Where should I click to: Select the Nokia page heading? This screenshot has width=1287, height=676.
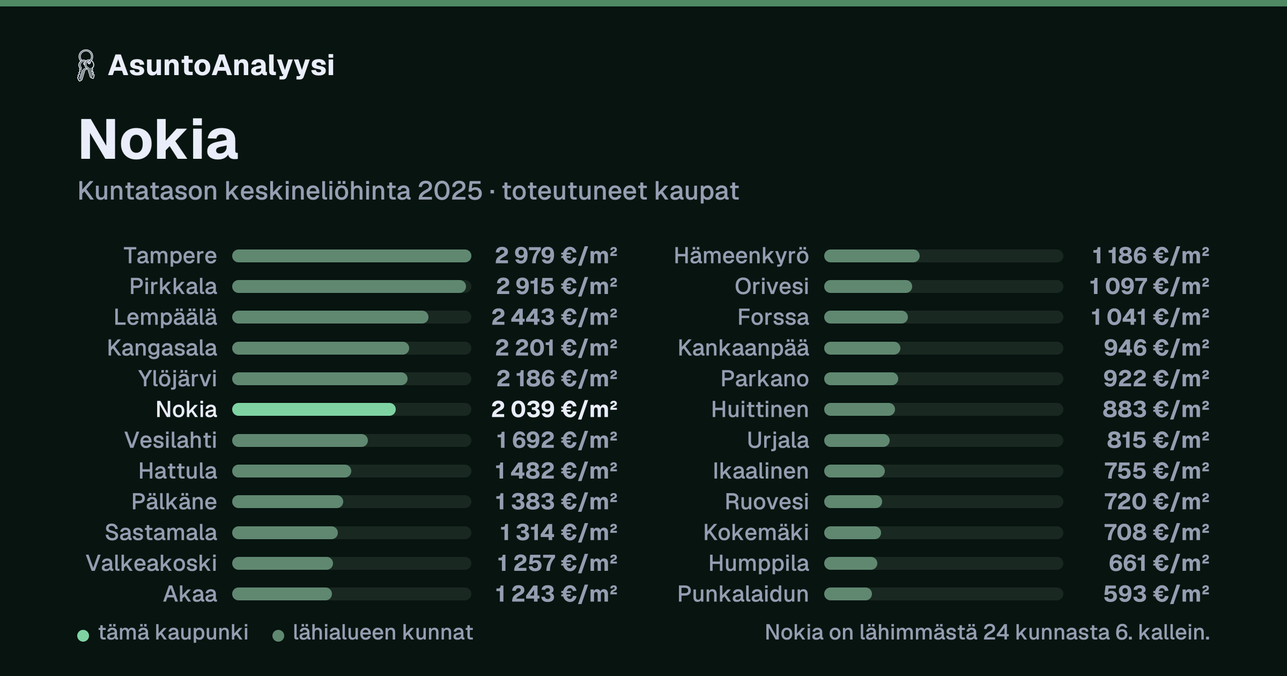158,139
